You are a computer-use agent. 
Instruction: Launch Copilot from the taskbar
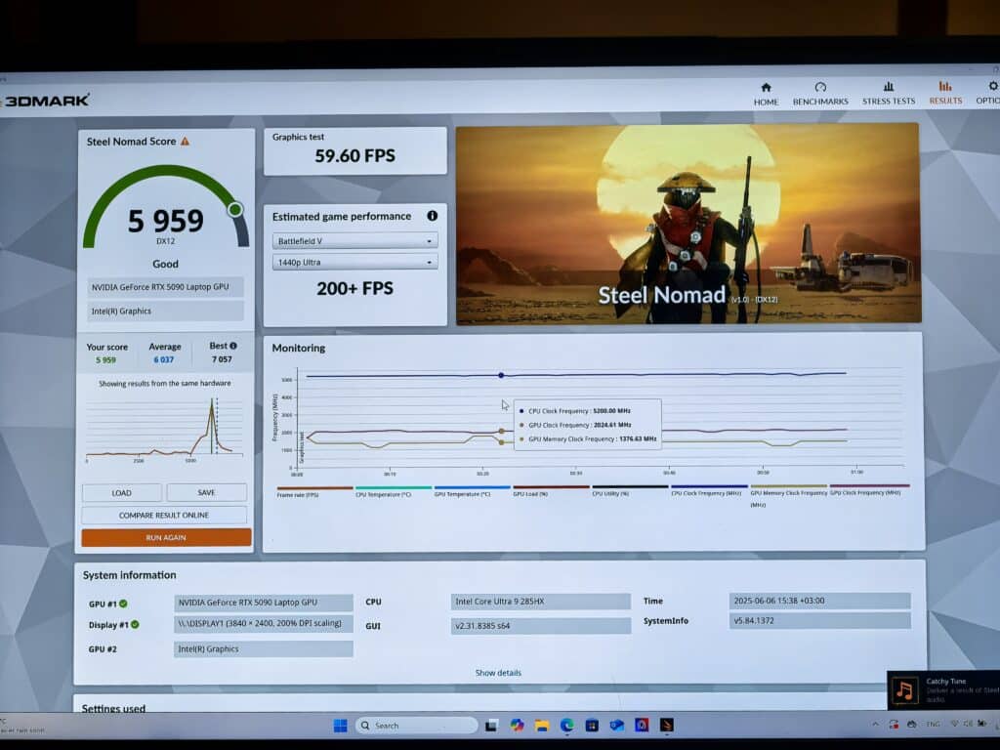tap(517, 726)
